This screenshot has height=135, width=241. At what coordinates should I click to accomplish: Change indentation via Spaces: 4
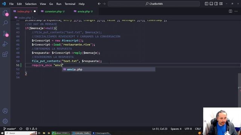click(x=176, y=129)
